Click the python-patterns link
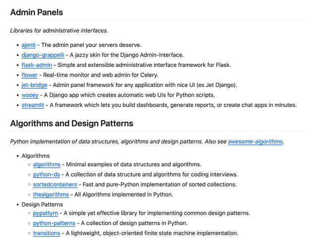The image size is (317, 244). point(54,223)
